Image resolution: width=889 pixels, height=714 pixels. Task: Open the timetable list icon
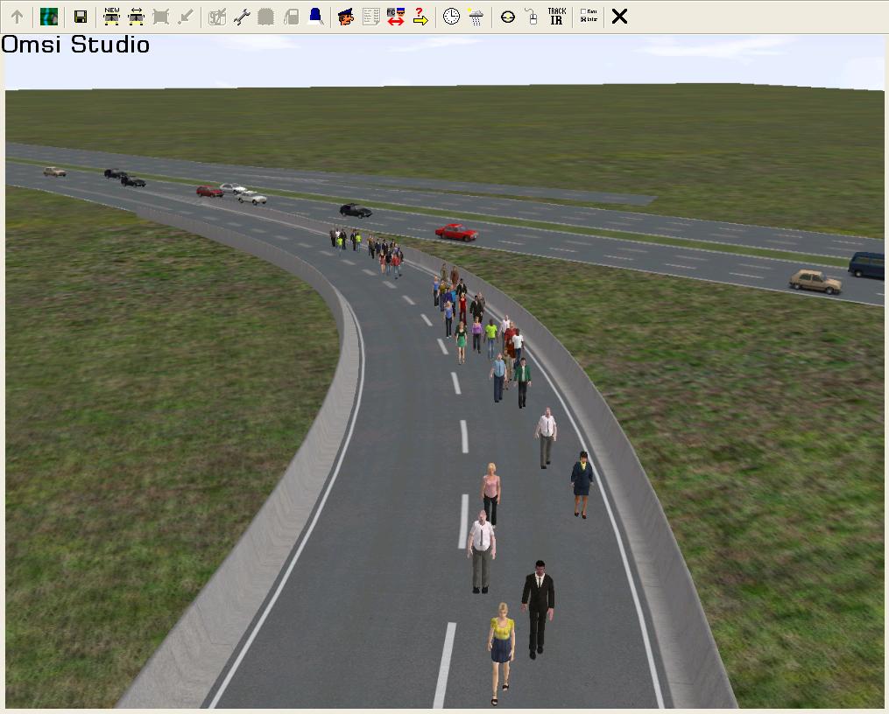(x=370, y=17)
